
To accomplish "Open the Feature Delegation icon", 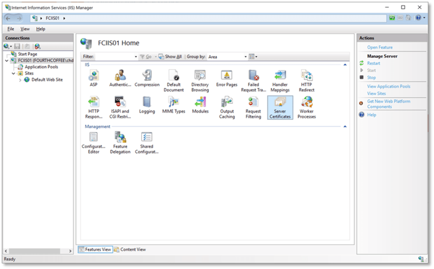I will point(120,142).
